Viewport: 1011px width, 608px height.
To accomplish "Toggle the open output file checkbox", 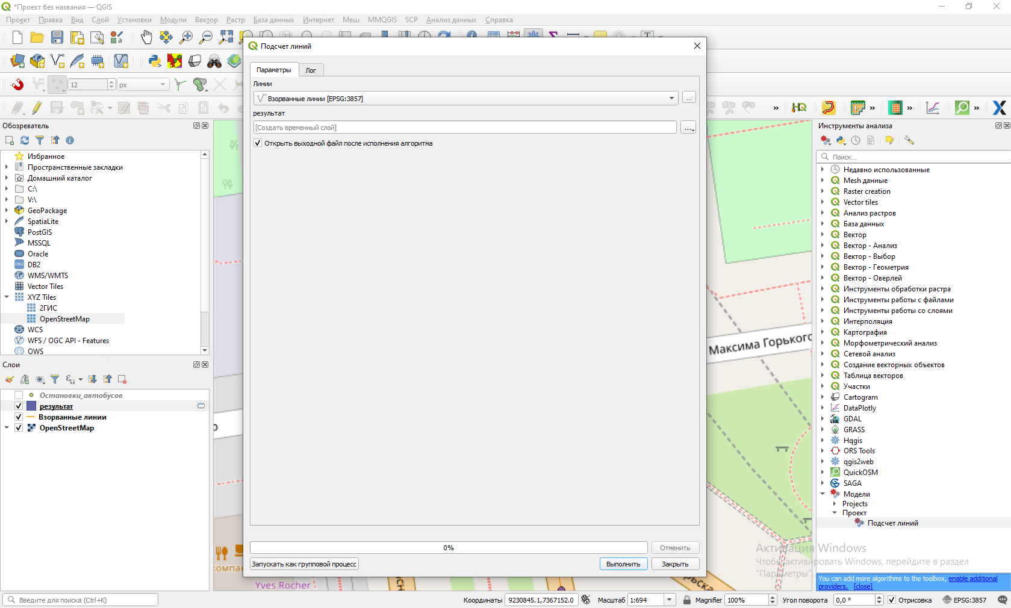I will [258, 143].
